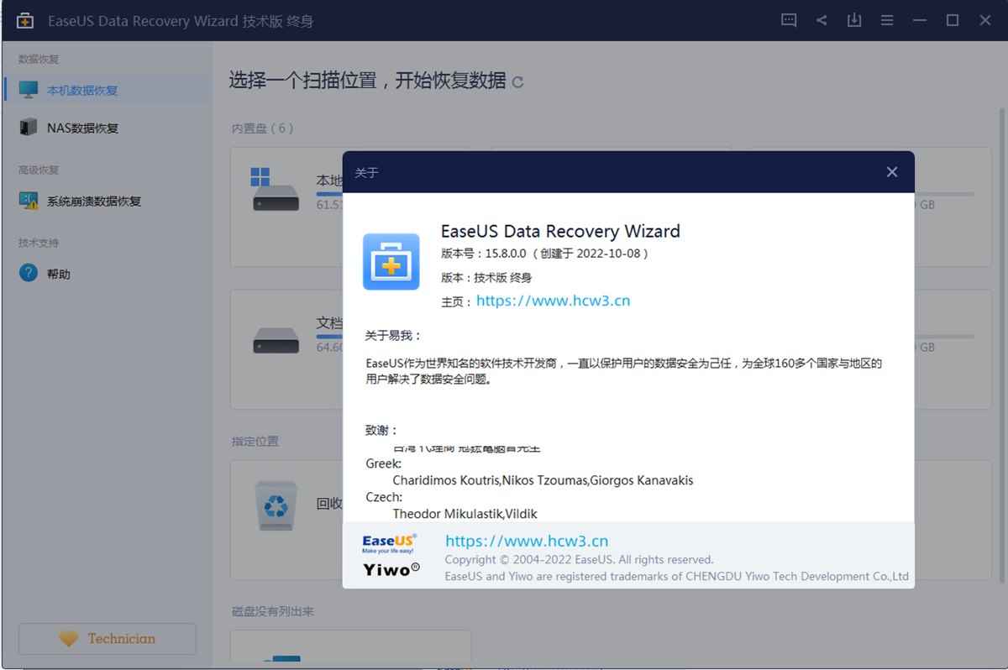Screen dimensions: 1008x670
Task: Click the import/download icon in title bar
Action: 854,20
